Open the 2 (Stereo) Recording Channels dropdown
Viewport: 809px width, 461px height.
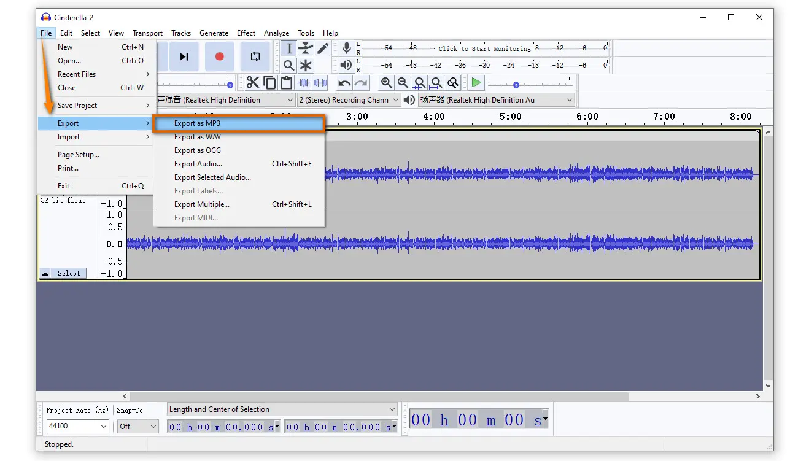coord(349,99)
